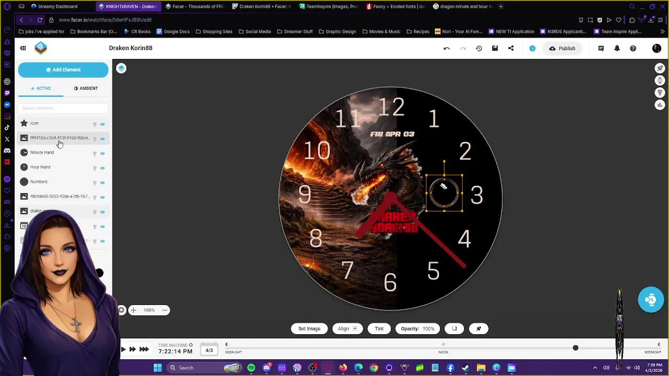Viewport: 669px width, 376px height.
Task: Undo the last edit
Action: point(446,48)
